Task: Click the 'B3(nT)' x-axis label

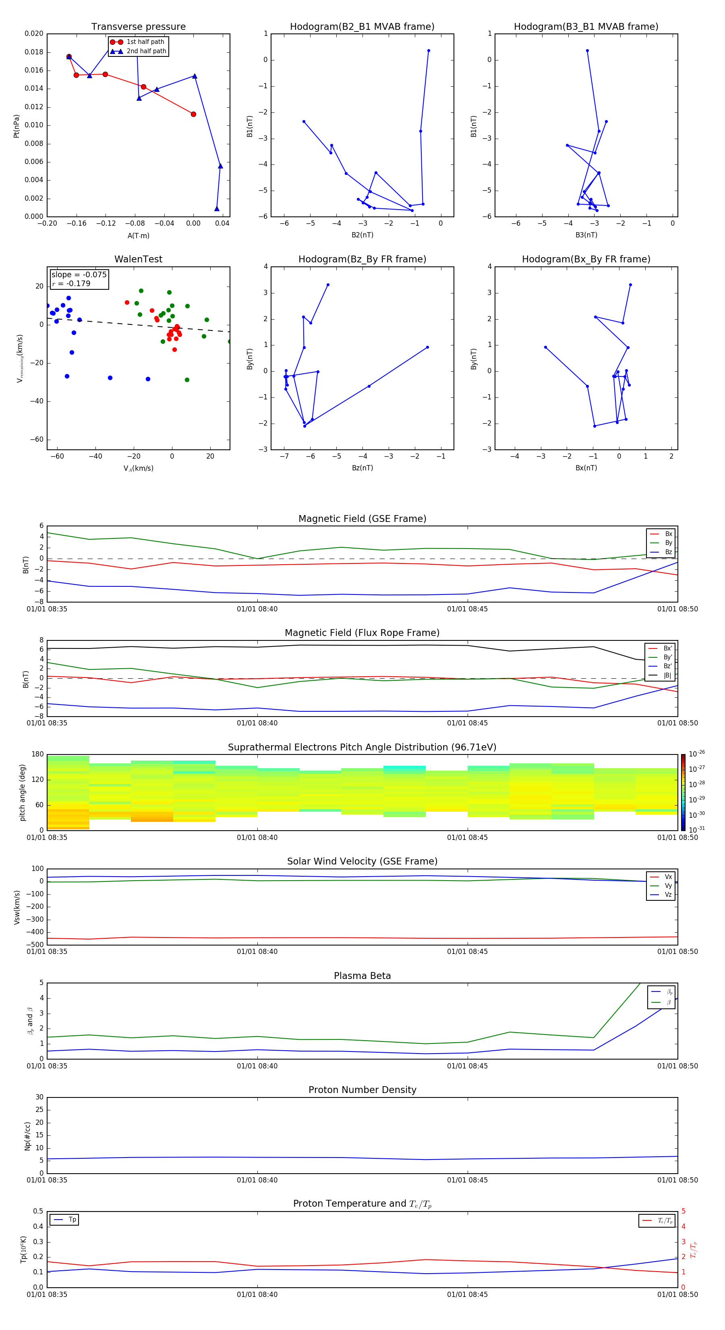Action: (586, 235)
